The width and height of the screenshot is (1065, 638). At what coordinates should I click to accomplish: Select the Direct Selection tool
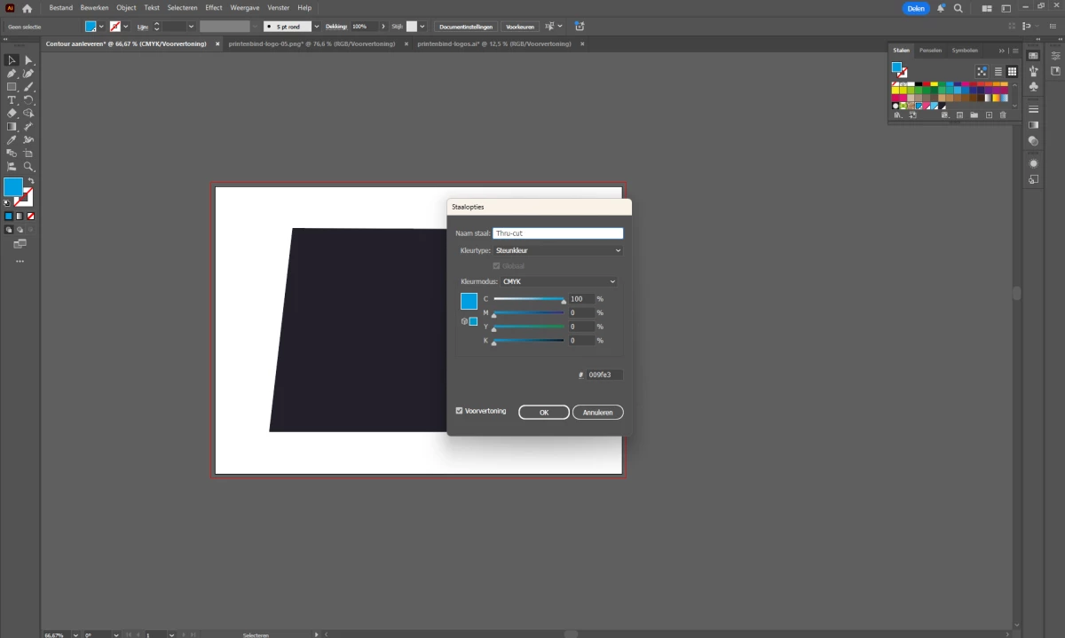28,60
